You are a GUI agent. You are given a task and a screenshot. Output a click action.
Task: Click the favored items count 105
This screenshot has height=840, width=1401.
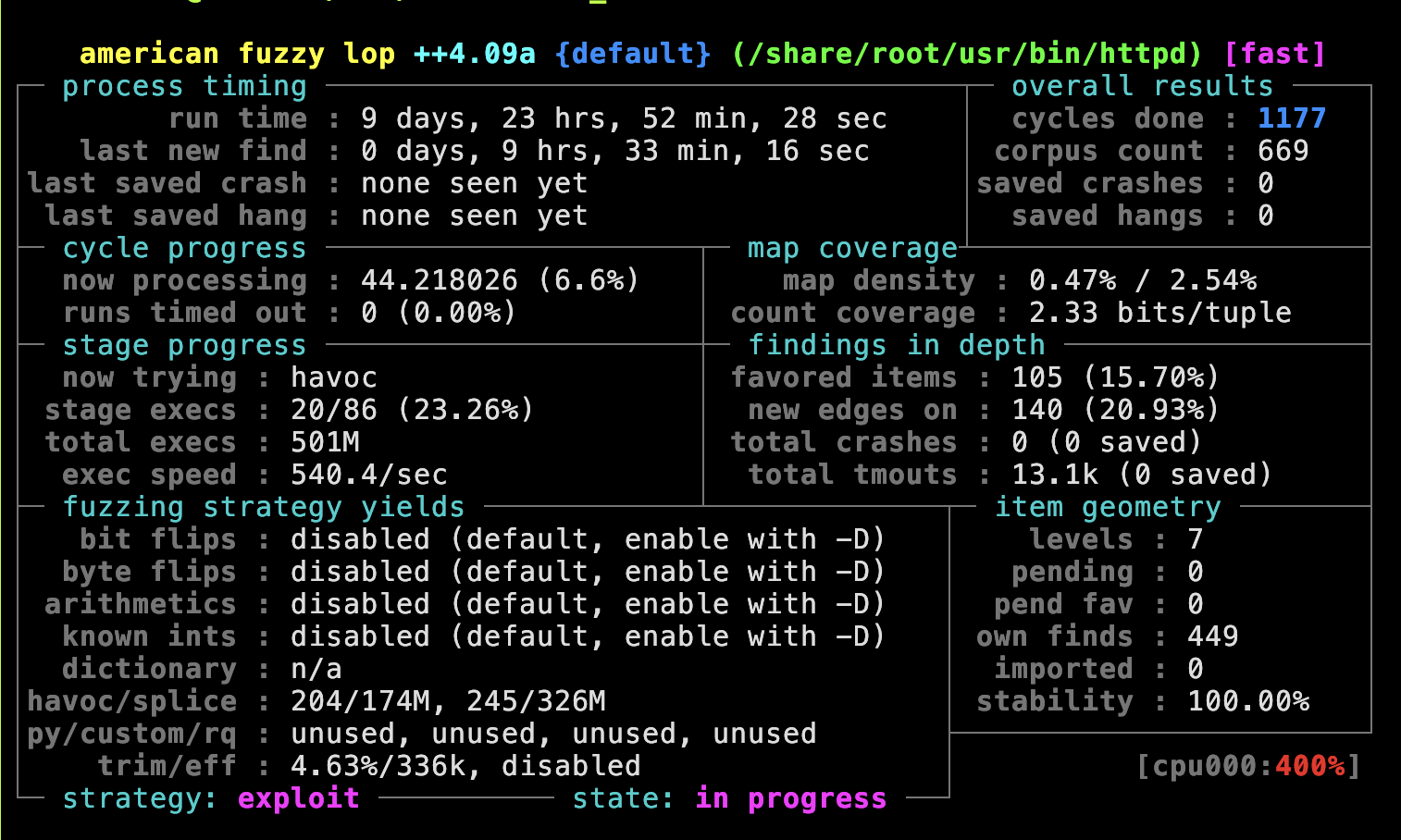click(1037, 377)
